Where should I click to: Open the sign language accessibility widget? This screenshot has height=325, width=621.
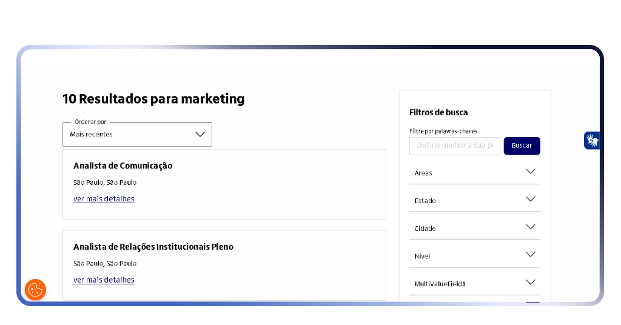(x=591, y=140)
